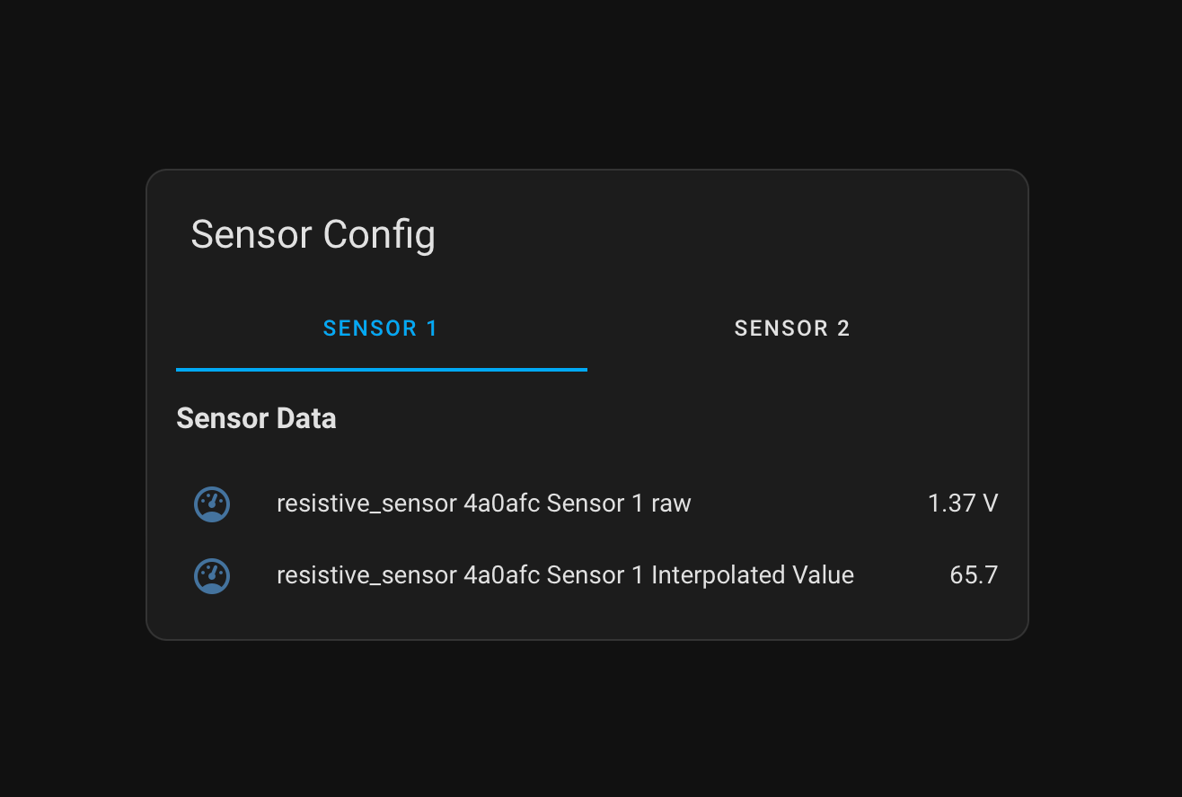Click the "4a0afc" ID in the raw row
This screenshot has height=797, width=1182.
point(501,504)
